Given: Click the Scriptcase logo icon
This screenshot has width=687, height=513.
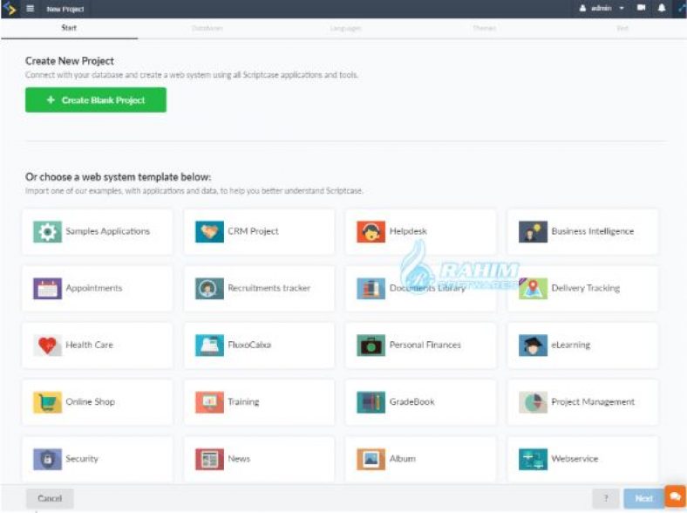Looking at the screenshot, I should pyautogui.click(x=10, y=9).
